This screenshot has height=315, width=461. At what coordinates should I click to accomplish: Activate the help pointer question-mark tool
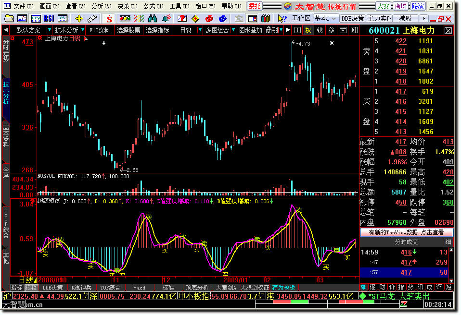[282, 19]
